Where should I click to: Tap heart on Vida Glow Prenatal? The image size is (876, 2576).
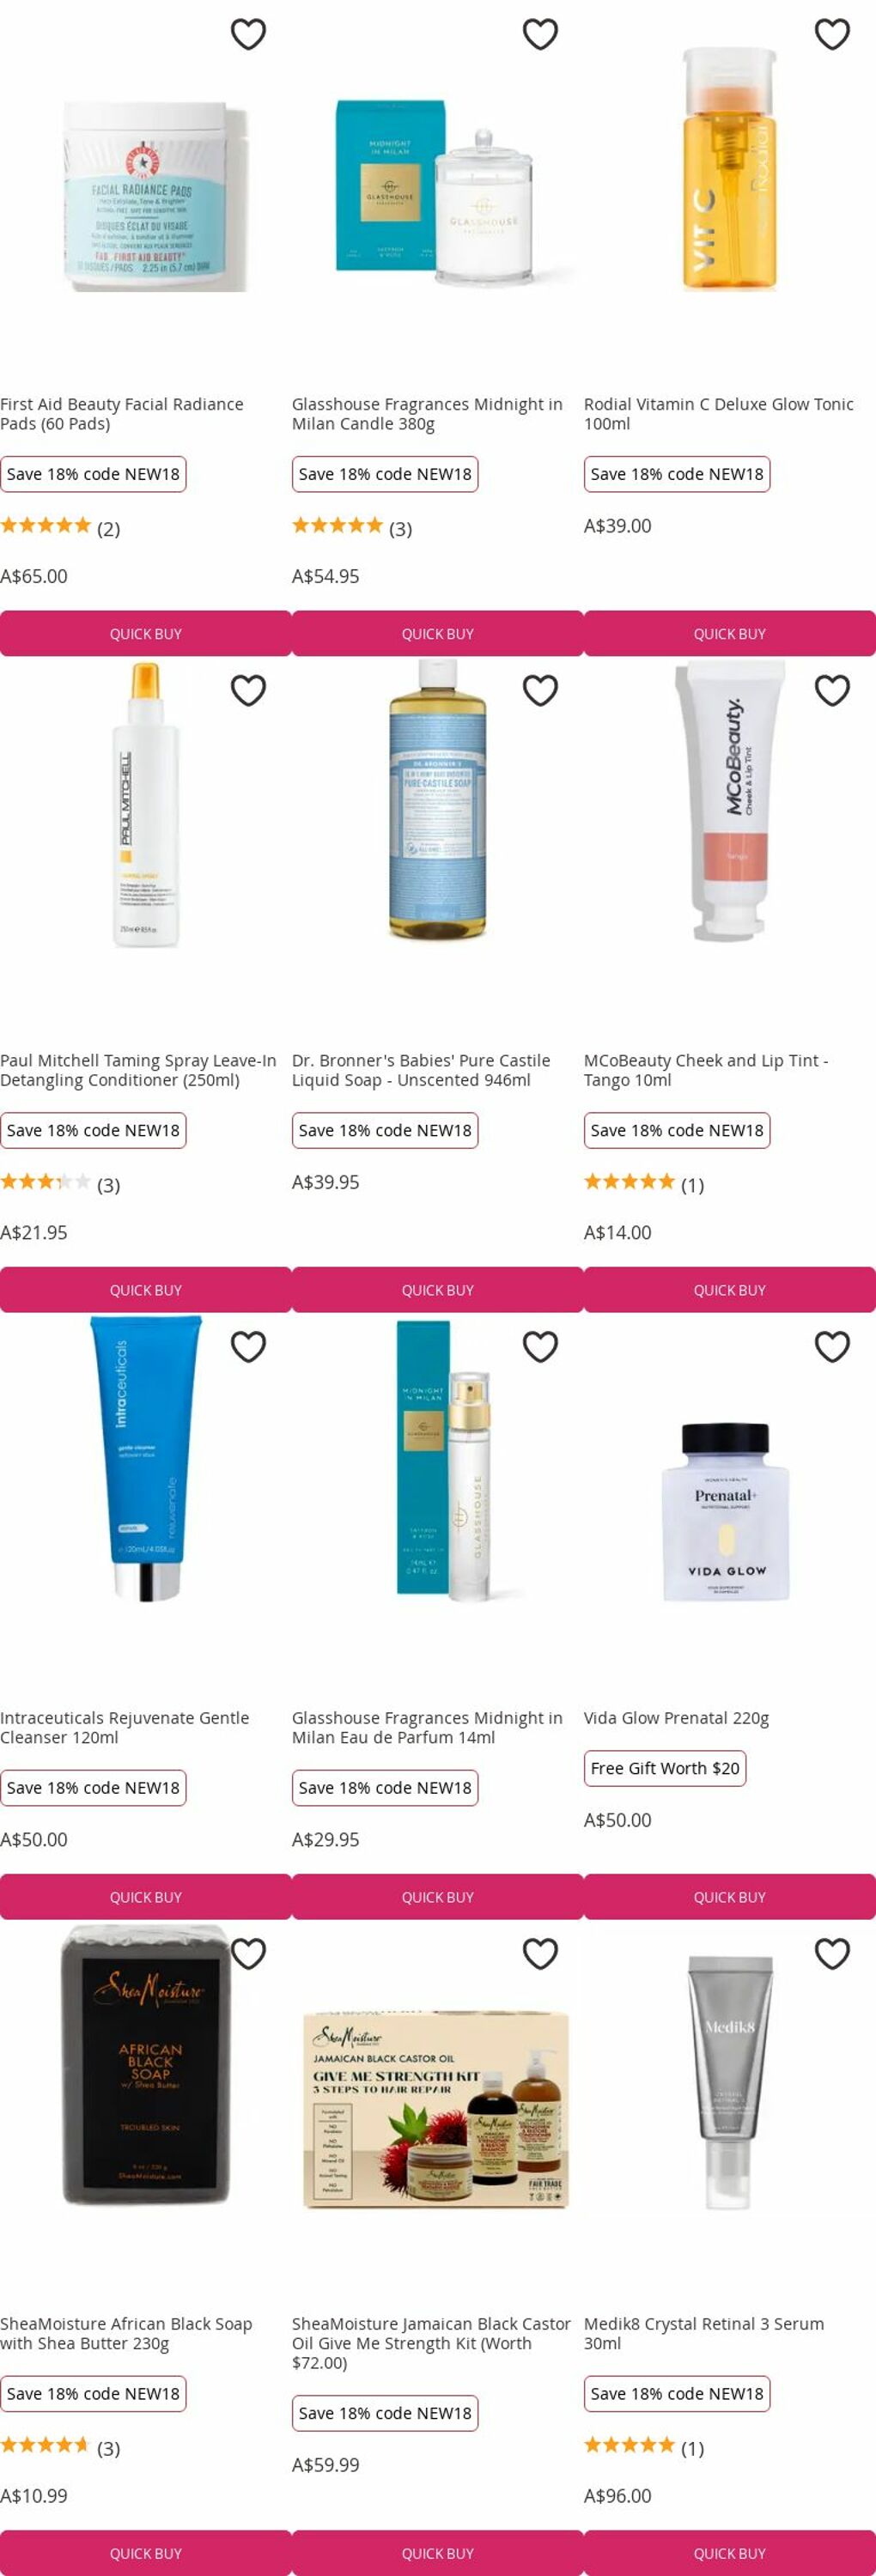coord(832,1347)
